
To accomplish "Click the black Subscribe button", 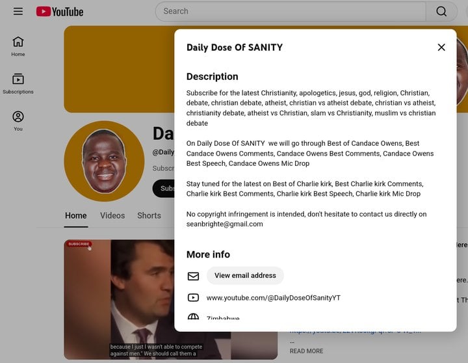I will [x=164, y=189].
